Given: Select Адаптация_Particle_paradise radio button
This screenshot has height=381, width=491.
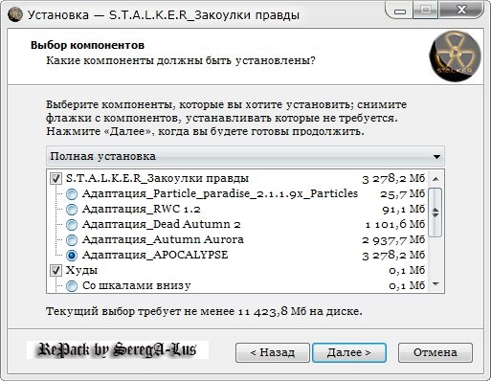Looking at the screenshot, I should [x=72, y=194].
